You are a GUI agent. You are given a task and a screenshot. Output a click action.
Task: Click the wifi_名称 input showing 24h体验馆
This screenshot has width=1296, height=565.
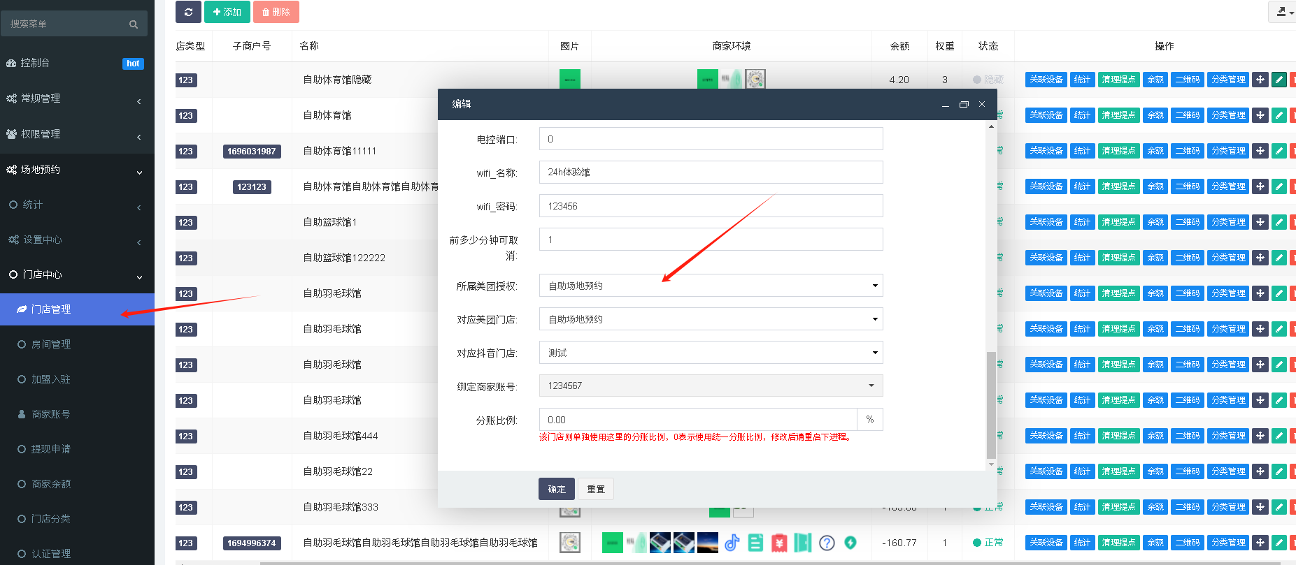coord(711,172)
